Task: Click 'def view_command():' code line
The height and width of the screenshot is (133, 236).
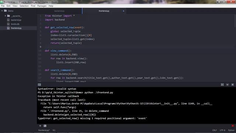Action: tap(58, 51)
